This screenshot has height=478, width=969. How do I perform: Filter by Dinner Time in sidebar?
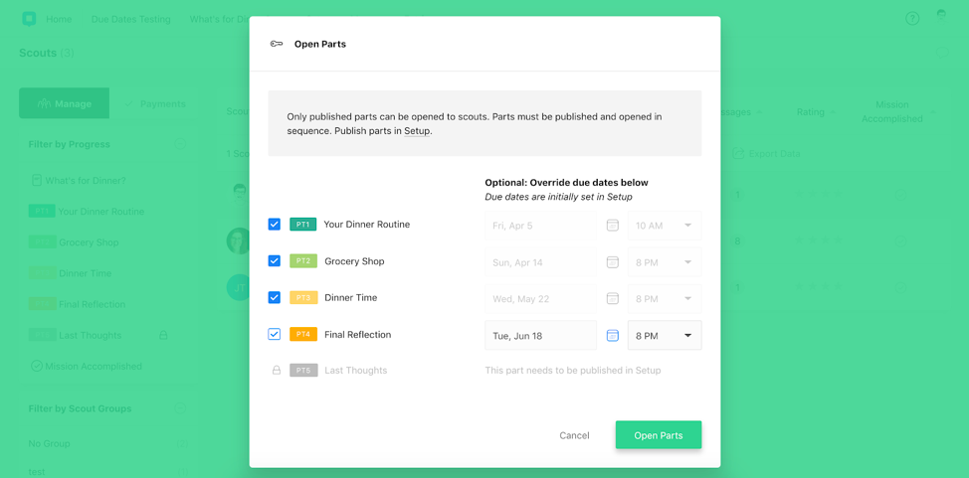pos(71,273)
